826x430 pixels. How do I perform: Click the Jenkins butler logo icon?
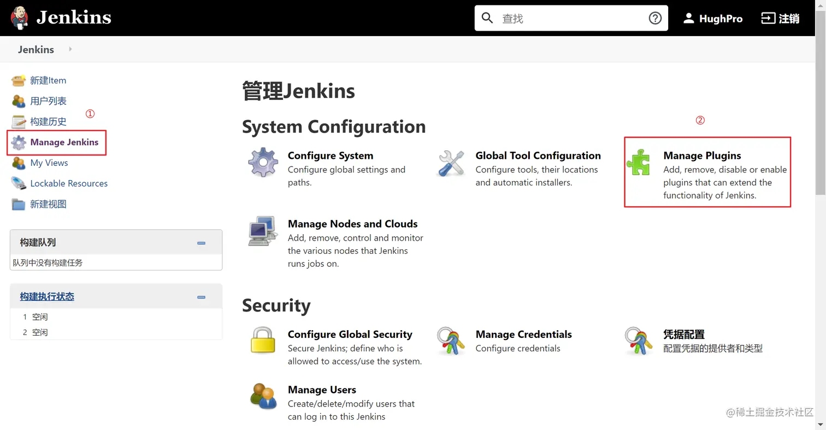coord(20,17)
